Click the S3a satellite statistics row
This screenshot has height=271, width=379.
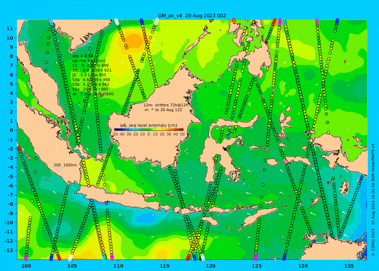(x=91, y=80)
